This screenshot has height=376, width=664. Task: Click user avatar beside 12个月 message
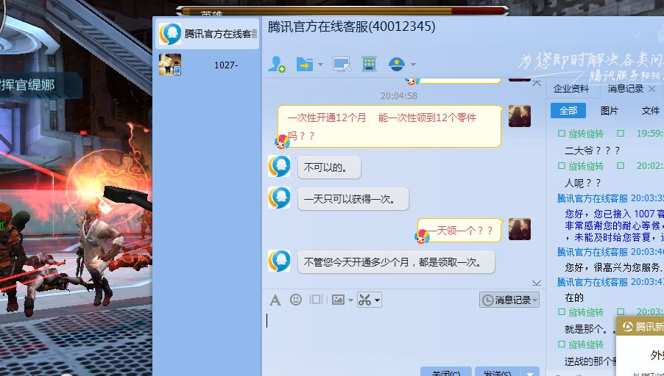(x=520, y=116)
